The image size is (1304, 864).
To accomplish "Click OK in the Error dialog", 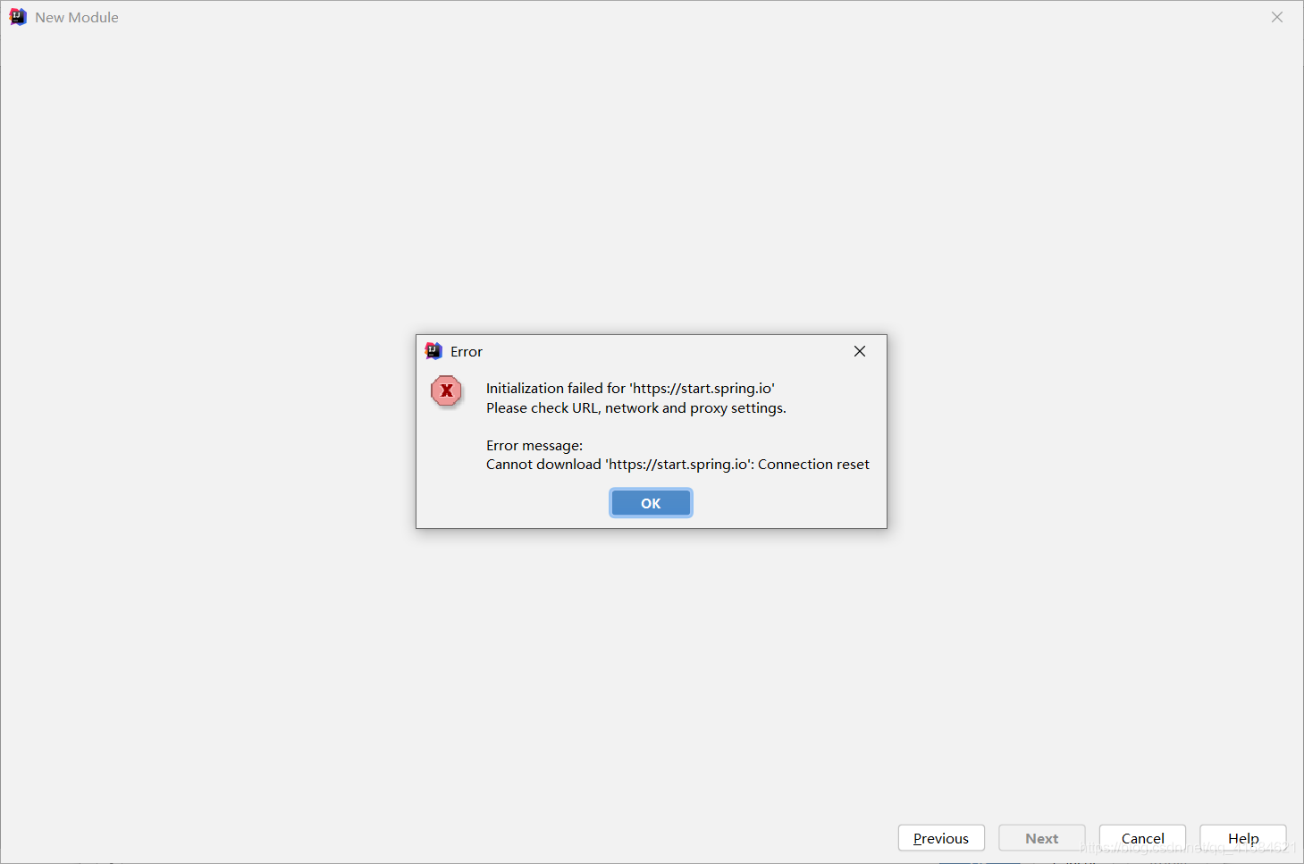I will [651, 503].
